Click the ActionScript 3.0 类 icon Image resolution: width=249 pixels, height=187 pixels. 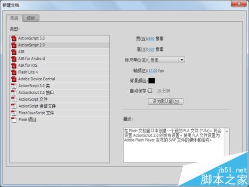[x=14, y=86]
